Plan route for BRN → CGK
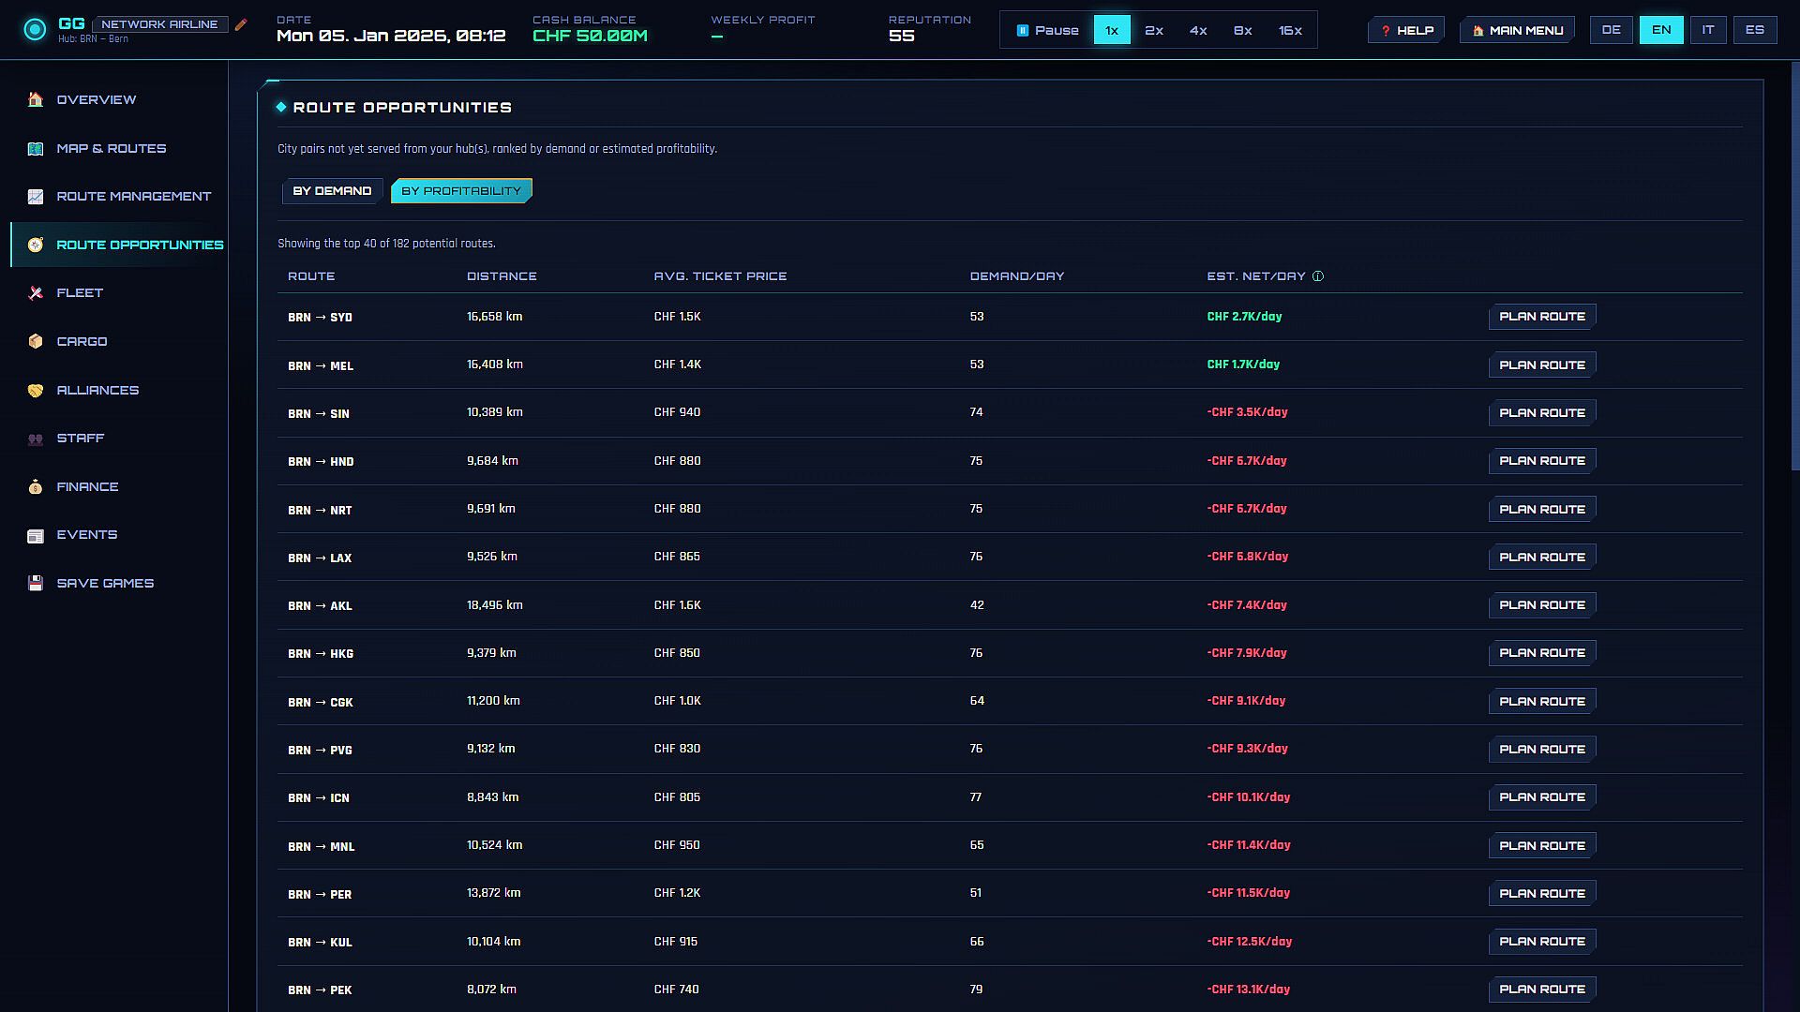Image resolution: width=1800 pixels, height=1012 pixels. pos(1542,701)
